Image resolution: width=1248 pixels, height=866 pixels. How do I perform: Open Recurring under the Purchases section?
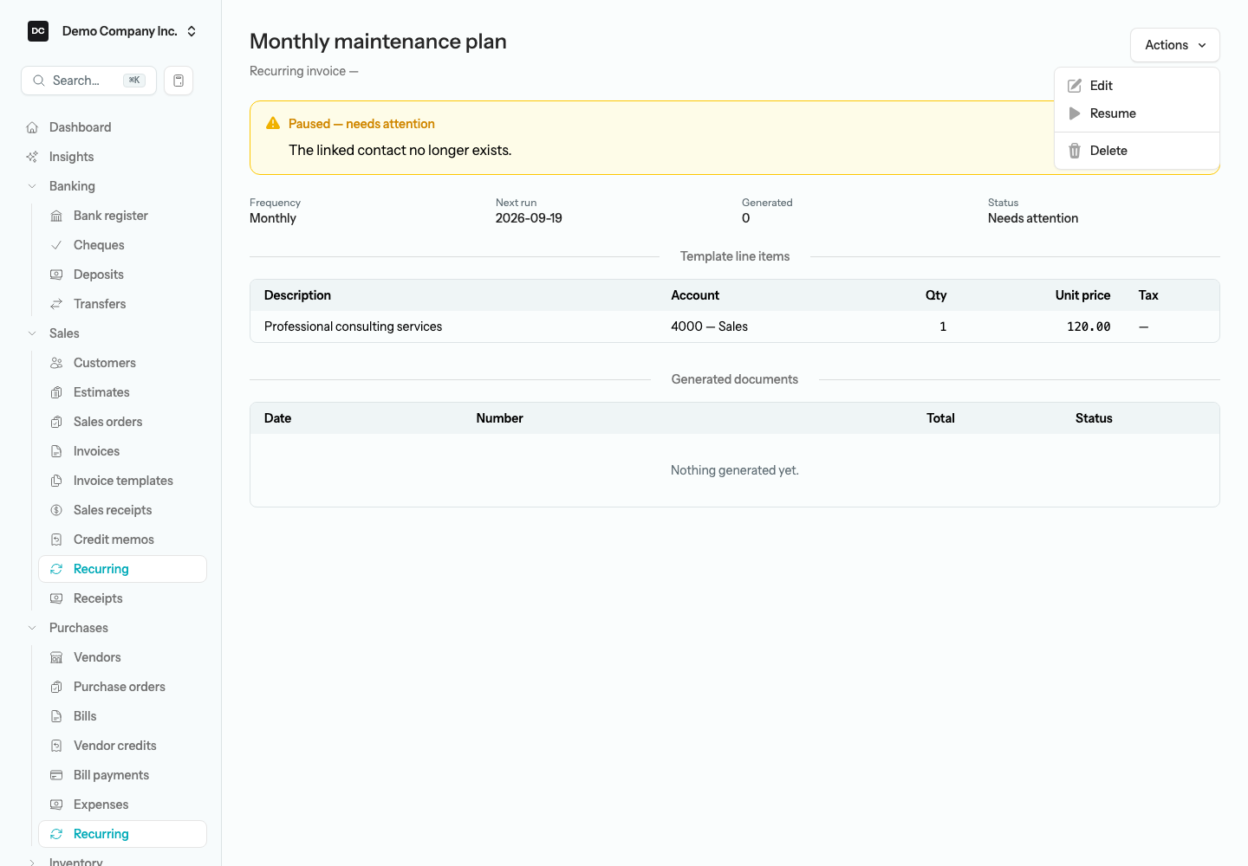[122, 834]
